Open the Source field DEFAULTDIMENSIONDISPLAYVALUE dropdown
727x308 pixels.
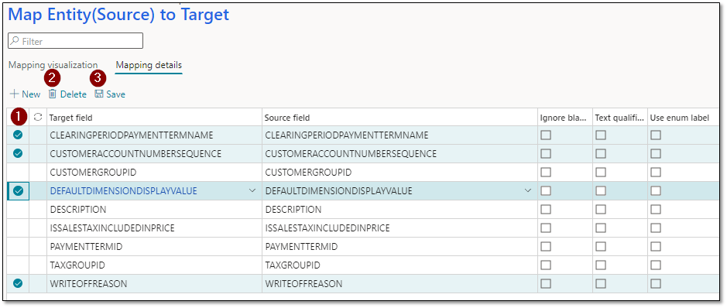tap(527, 191)
